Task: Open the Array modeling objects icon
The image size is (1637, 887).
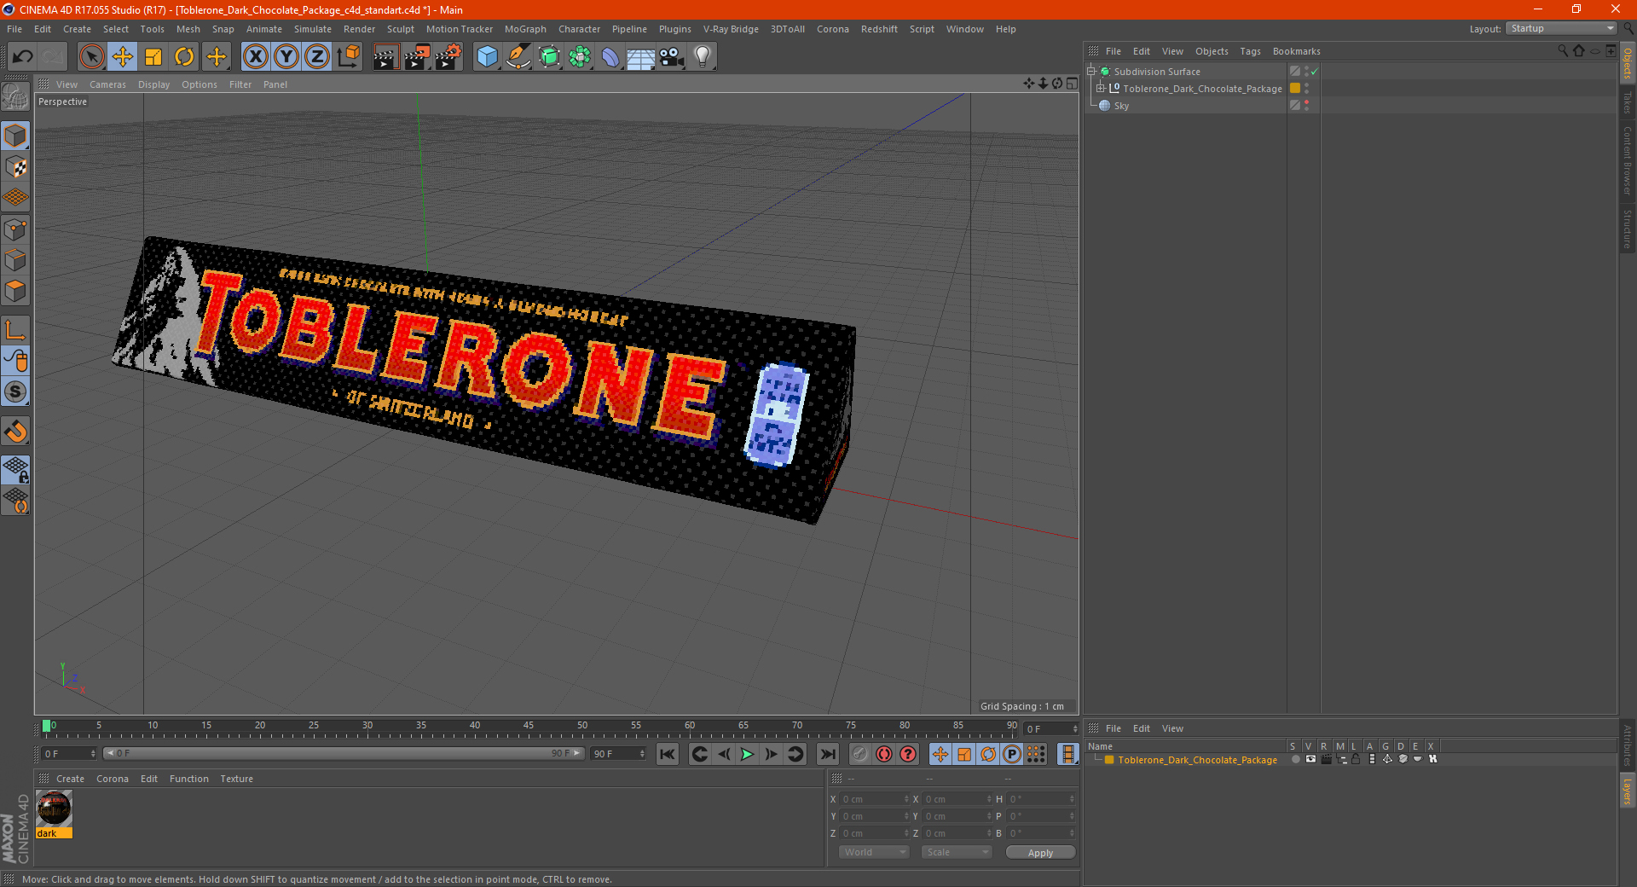Action: click(x=580, y=57)
